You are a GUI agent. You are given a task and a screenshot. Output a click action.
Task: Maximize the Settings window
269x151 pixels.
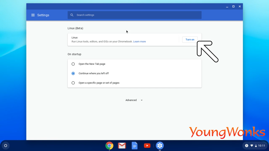233,7
